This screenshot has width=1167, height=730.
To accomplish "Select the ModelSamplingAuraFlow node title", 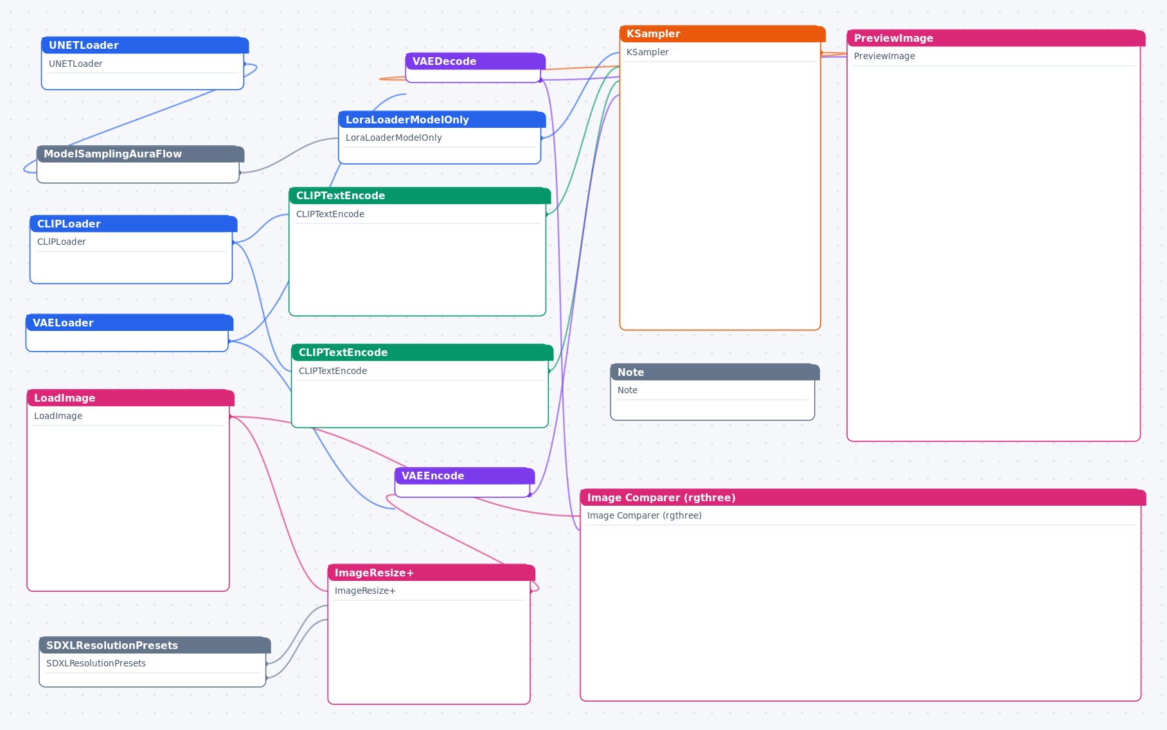I will 112,154.
